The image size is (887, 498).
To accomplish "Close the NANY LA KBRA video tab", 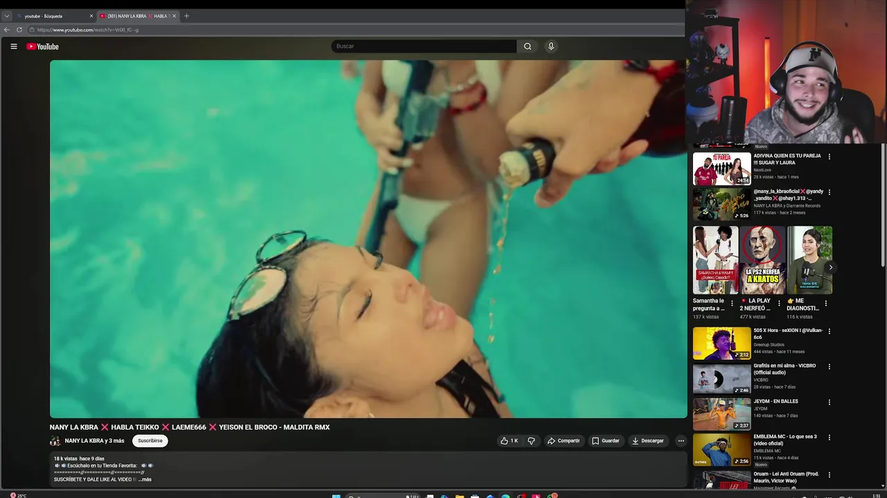I will point(174,16).
